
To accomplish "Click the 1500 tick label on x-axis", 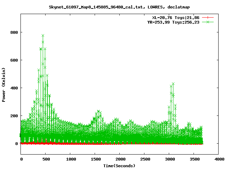I will 95,159.
